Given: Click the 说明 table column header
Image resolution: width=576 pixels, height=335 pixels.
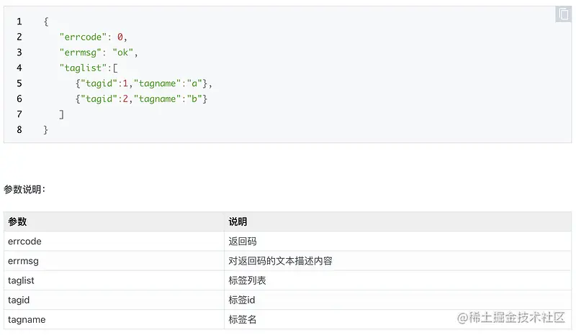Looking at the screenshot, I should point(238,222).
